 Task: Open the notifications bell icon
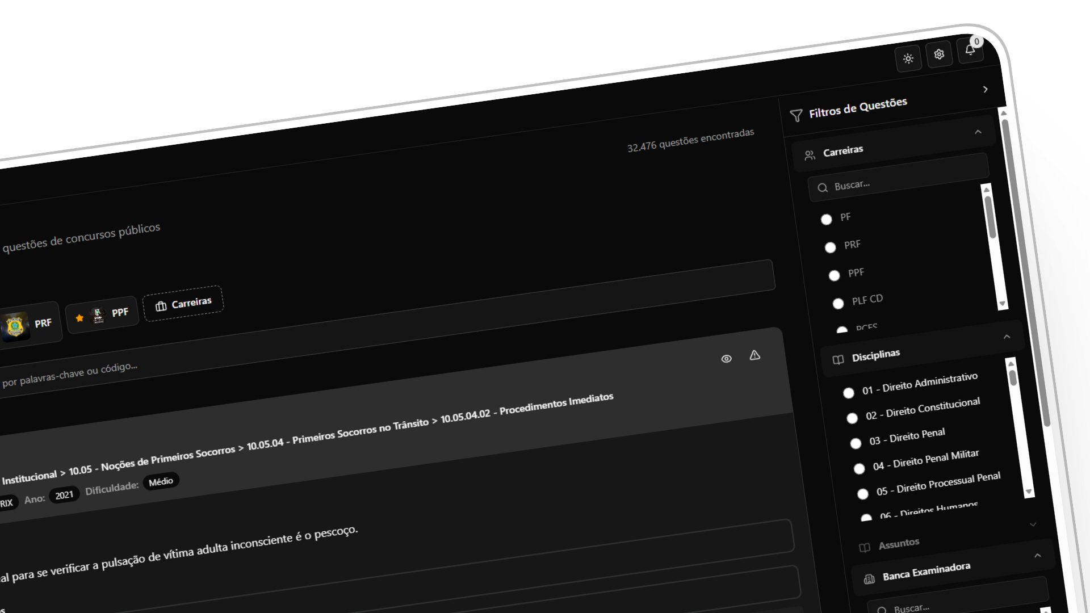970,50
